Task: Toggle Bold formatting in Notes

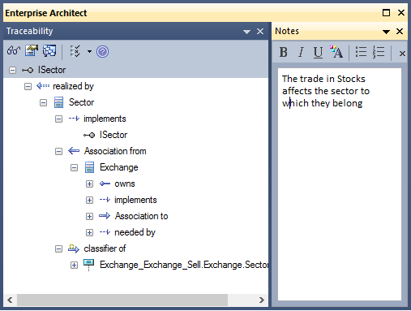Action: pos(283,52)
